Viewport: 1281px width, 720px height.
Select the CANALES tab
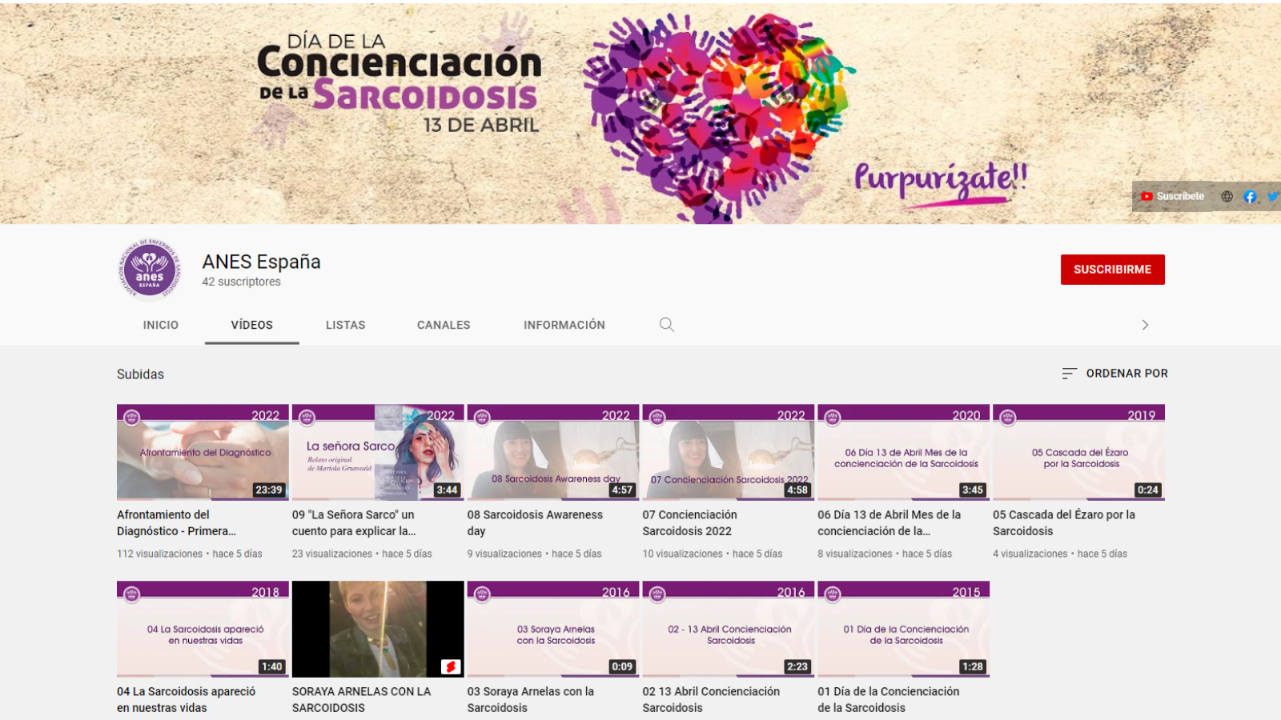pos(444,325)
